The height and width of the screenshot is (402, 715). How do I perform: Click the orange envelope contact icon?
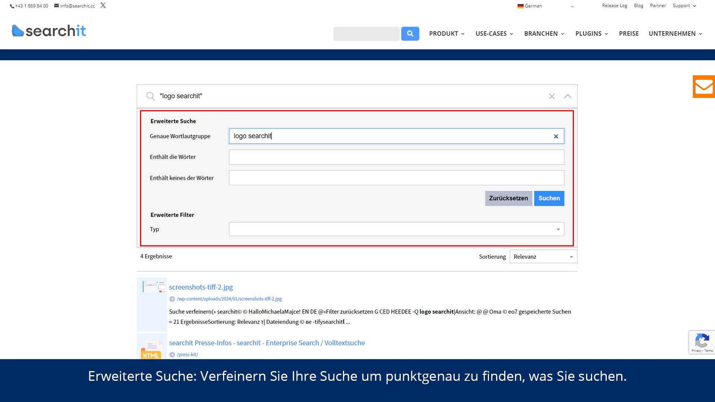704,87
